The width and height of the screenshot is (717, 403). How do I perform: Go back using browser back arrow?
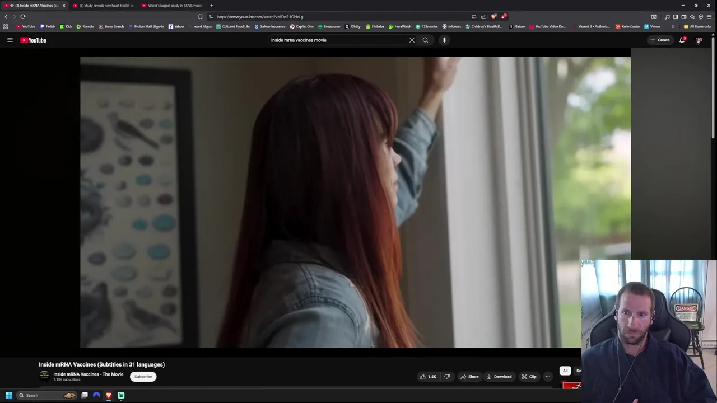[x=6, y=17]
